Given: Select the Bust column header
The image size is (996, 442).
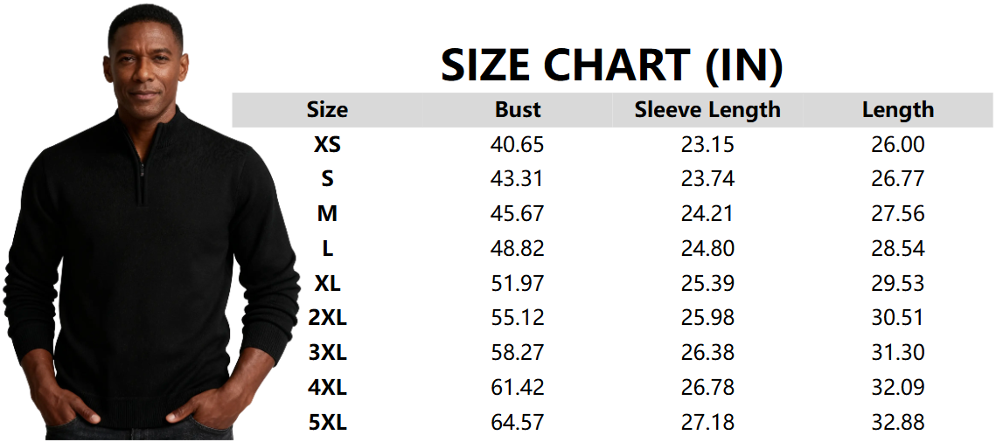Looking at the screenshot, I should tap(518, 110).
